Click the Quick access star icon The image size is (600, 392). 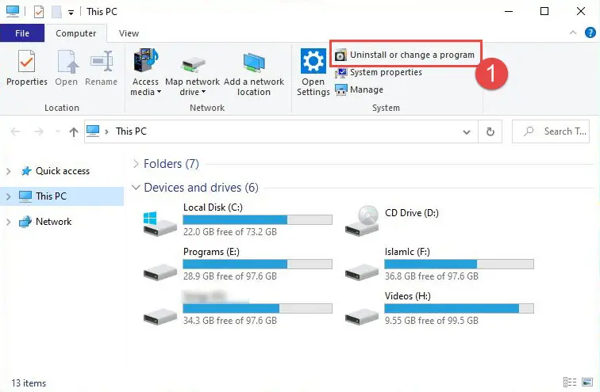[x=25, y=171]
